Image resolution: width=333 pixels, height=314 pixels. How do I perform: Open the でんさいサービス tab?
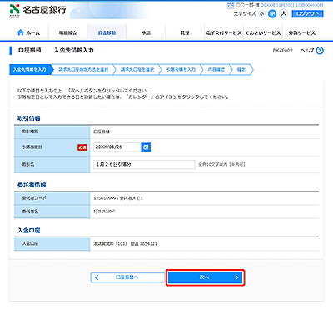click(x=263, y=32)
